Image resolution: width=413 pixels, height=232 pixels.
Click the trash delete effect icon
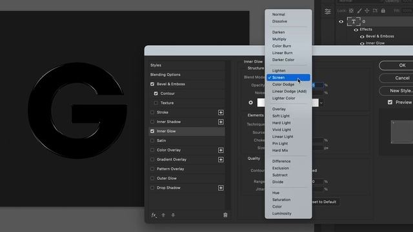click(225, 215)
